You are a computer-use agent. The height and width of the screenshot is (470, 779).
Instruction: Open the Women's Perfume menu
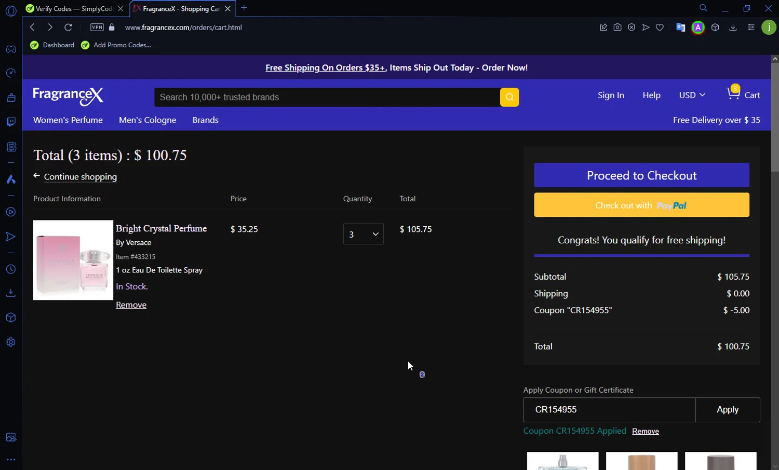click(x=68, y=120)
